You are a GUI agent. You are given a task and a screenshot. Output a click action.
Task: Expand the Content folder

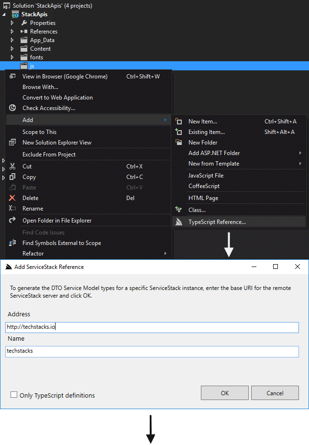tap(12, 48)
